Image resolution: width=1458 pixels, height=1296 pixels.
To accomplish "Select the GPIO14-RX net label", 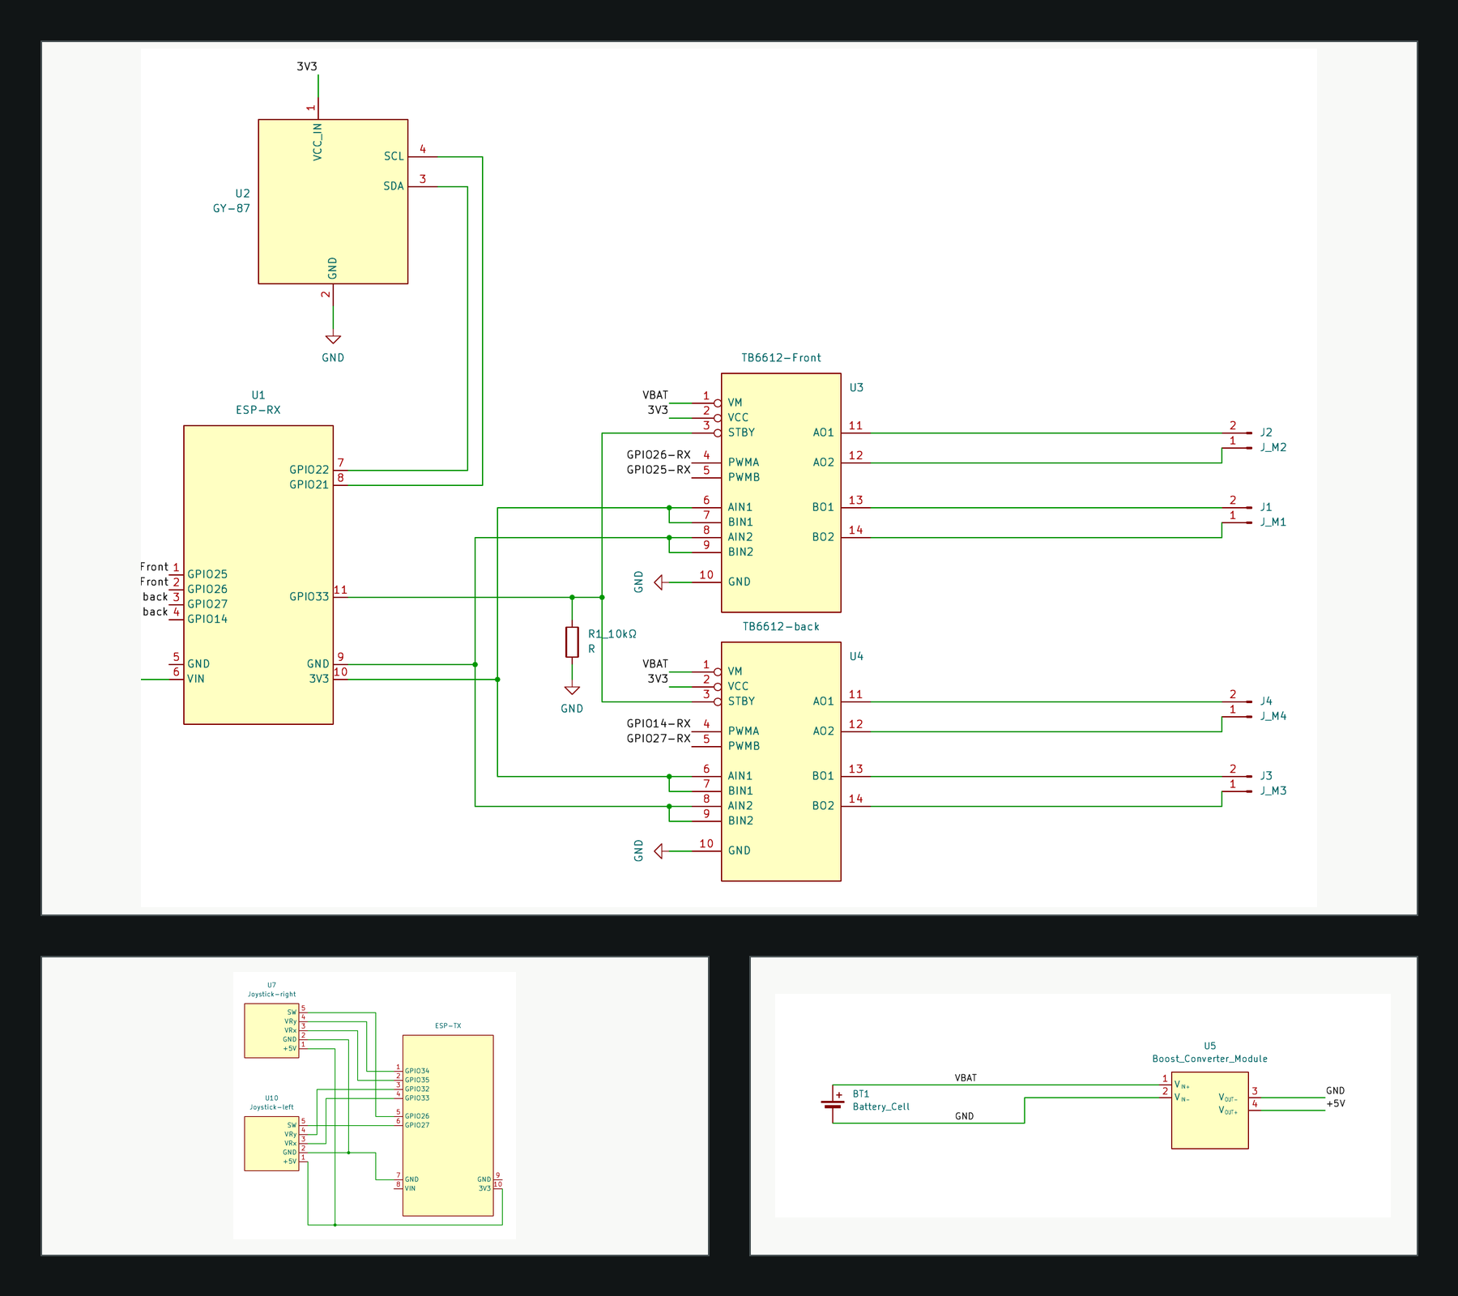I will [659, 724].
